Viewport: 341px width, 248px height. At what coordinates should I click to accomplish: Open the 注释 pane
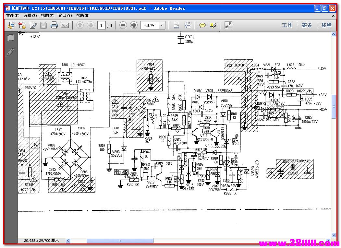[326, 25]
